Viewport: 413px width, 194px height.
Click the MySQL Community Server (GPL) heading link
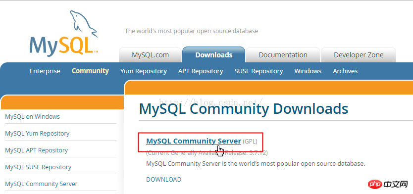click(x=194, y=141)
